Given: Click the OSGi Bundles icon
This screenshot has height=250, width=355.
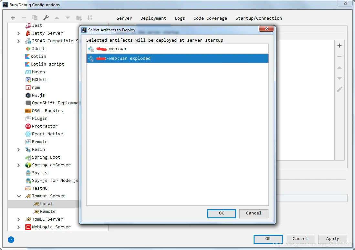Looking at the screenshot, I should point(28,111).
